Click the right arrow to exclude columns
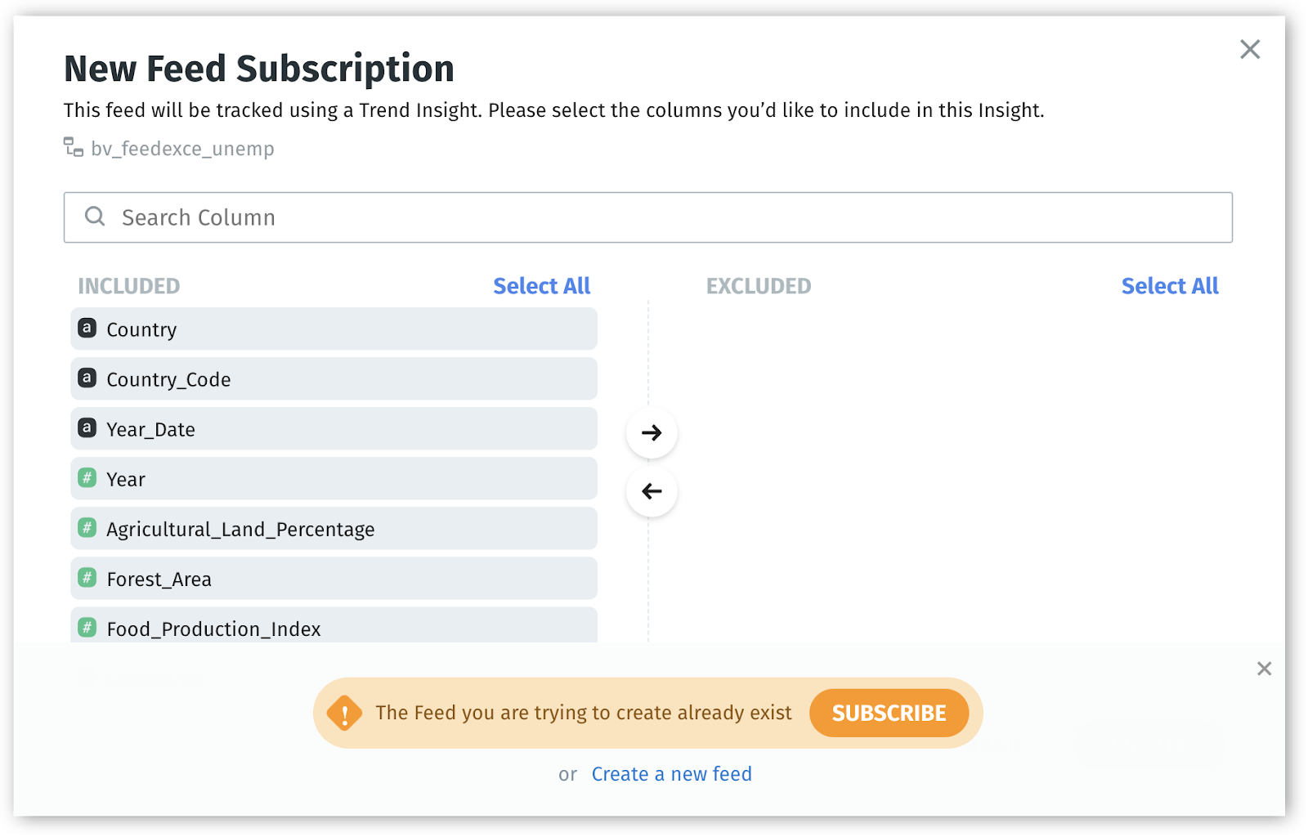Screen dimensions: 1308x837 (651, 432)
